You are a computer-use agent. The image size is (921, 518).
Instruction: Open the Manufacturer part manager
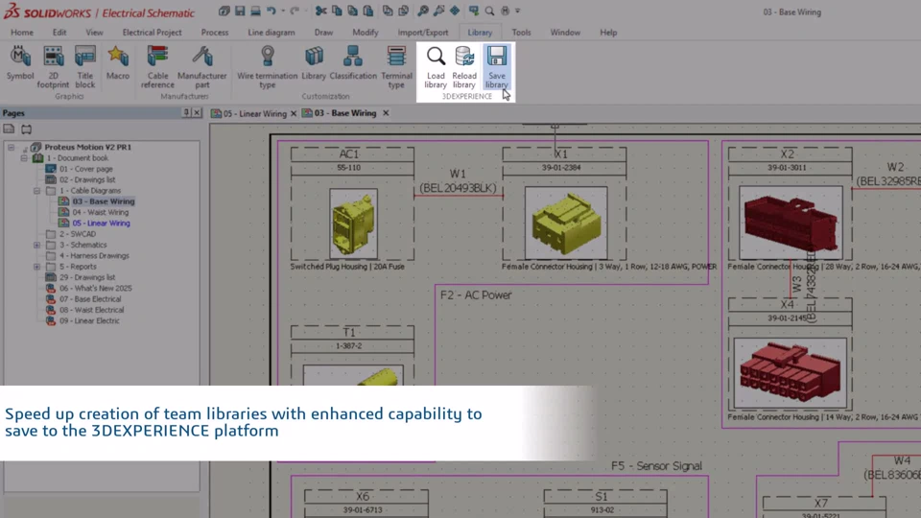202,67
